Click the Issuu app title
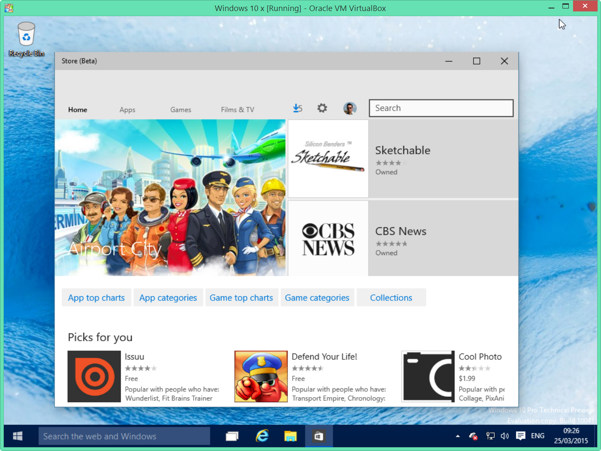 (134, 357)
